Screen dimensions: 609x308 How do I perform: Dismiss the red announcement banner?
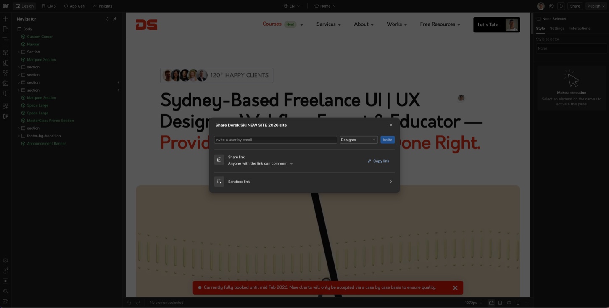(x=455, y=288)
